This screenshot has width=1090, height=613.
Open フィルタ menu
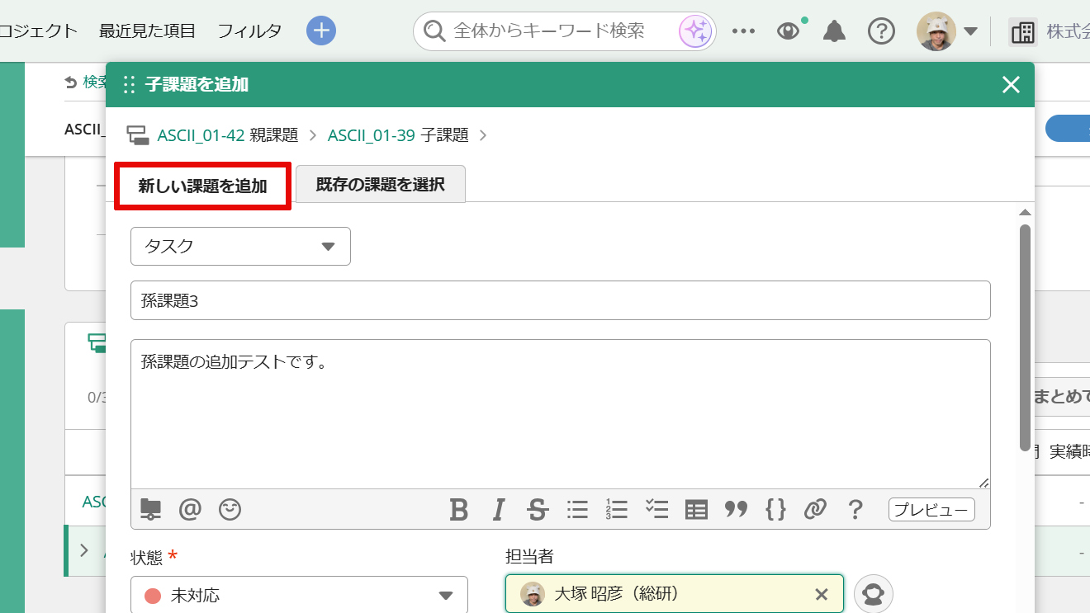[249, 31]
